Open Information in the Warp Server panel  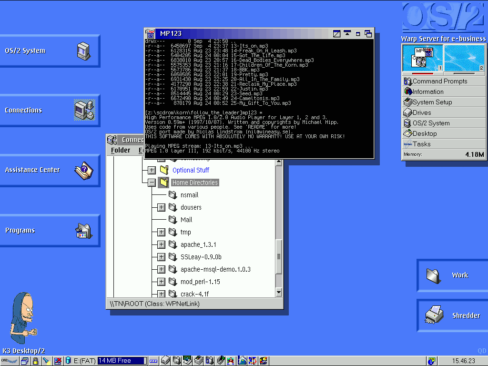click(x=444, y=92)
